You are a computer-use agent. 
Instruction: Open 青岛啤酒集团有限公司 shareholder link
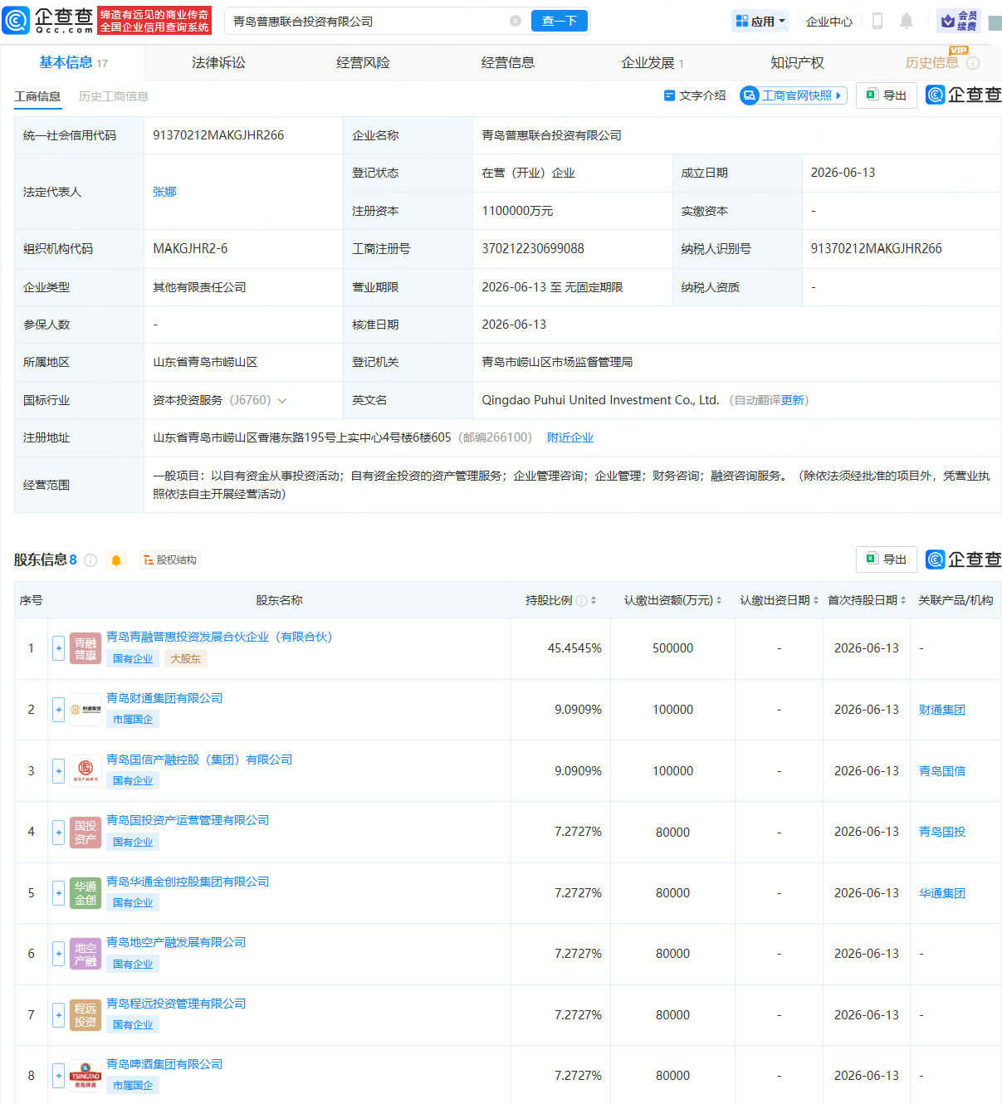164,1064
